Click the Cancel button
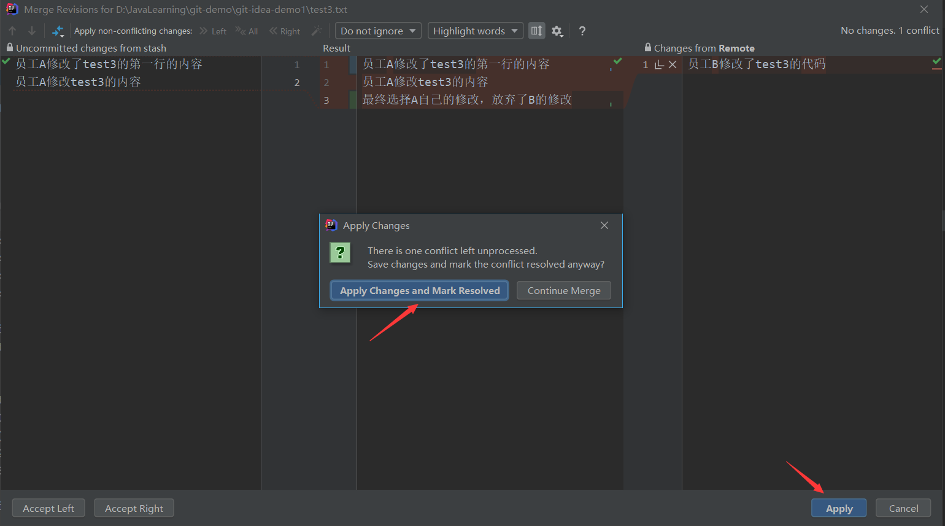This screenshot has width=945, height=526. [x=903, y=508]
